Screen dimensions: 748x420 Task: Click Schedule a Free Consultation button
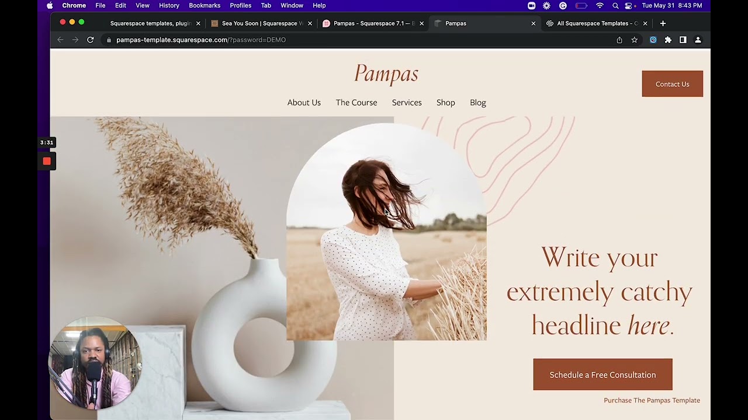[602, 374]
